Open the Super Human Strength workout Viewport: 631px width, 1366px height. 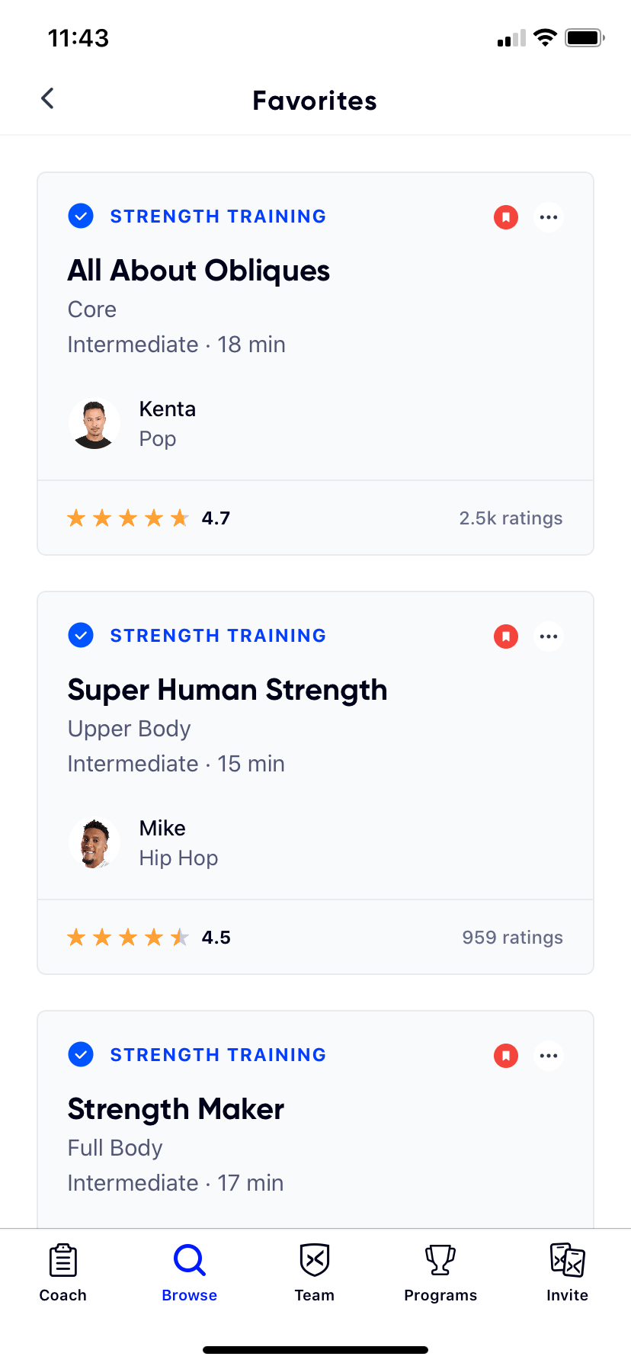pyautogui.click(x=227, y=691)
